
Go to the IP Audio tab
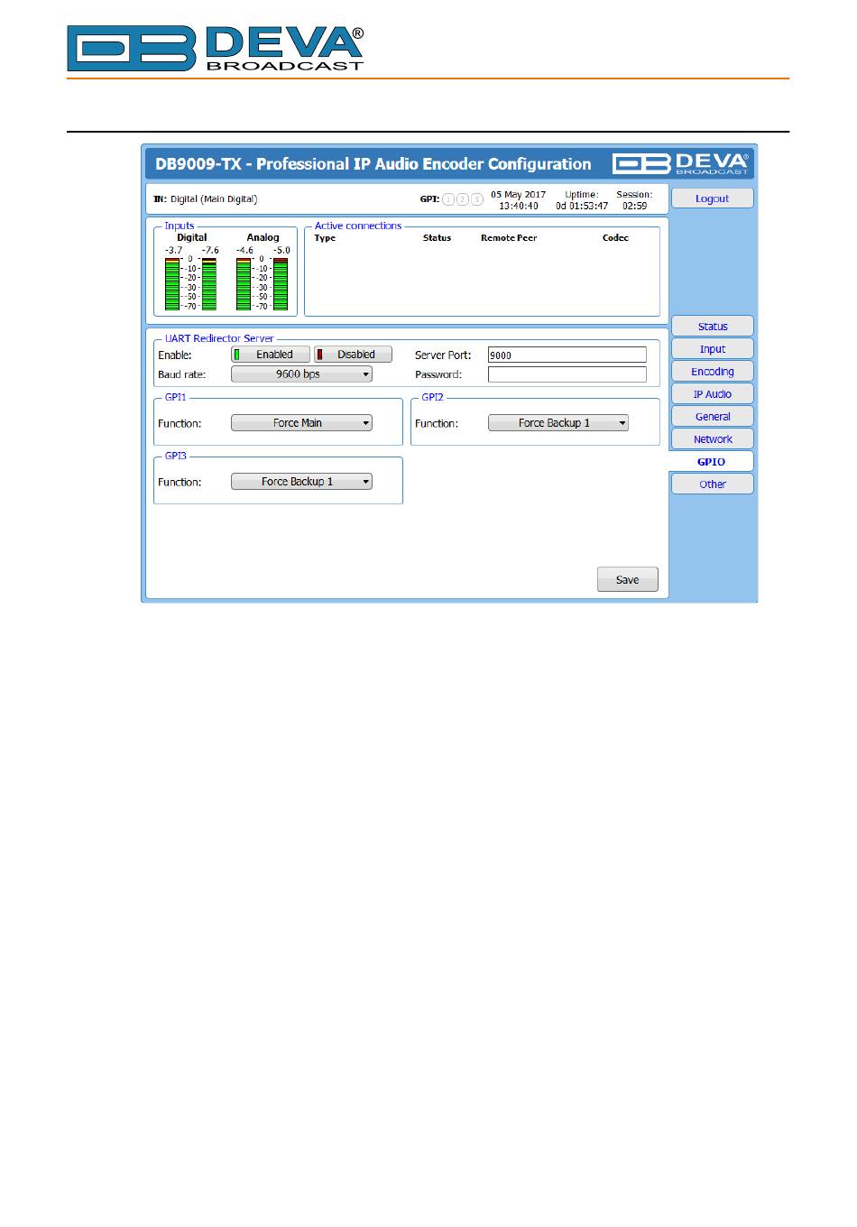(x=713, y=394)
